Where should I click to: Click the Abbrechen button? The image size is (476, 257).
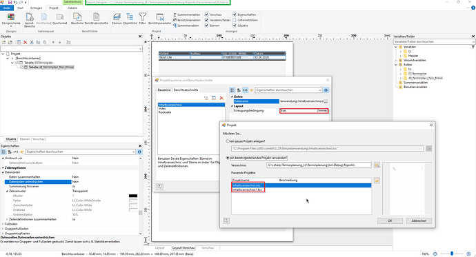tap(419, 221)
